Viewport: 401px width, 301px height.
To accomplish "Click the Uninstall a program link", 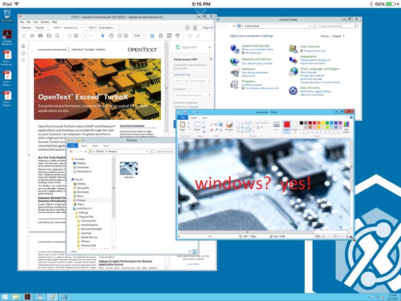I will click(x=252, y=85).
